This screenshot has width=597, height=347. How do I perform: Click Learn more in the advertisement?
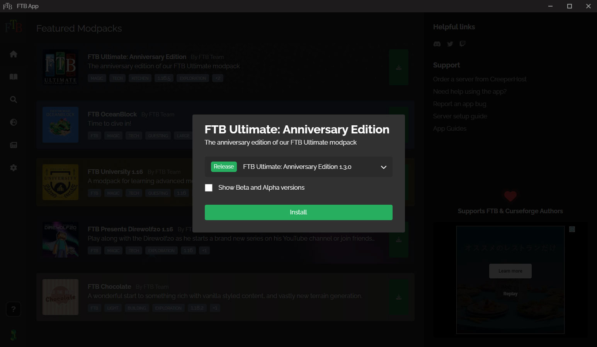pos(510,271)
